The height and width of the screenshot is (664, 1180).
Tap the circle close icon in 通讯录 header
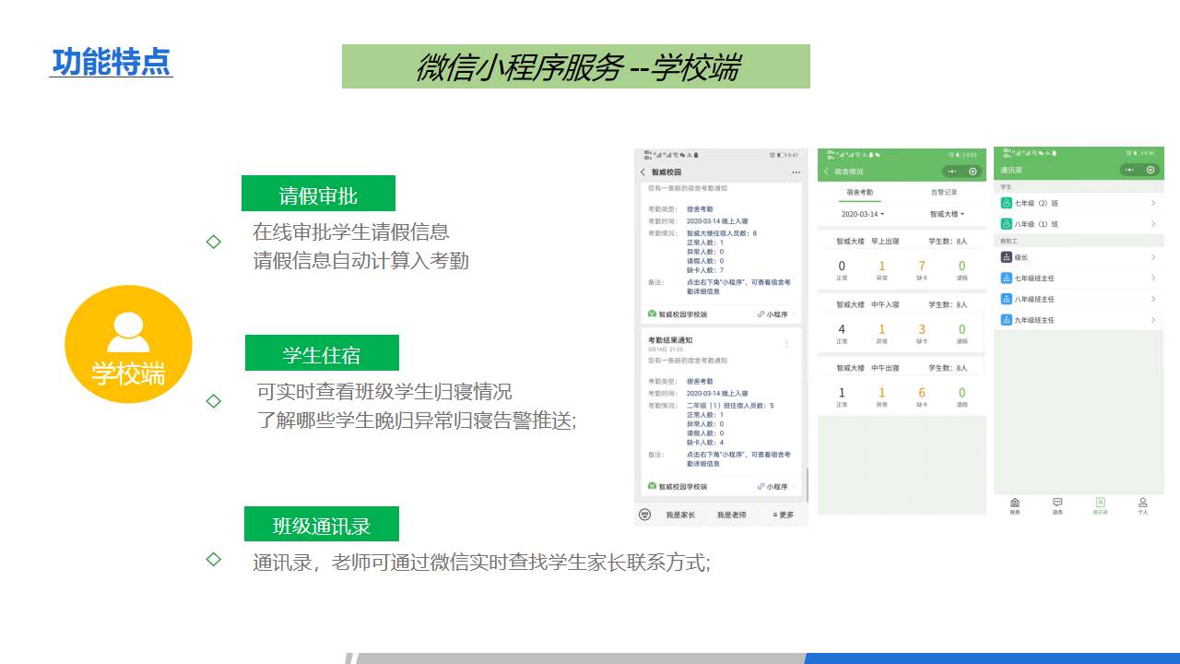[1150, 170]
